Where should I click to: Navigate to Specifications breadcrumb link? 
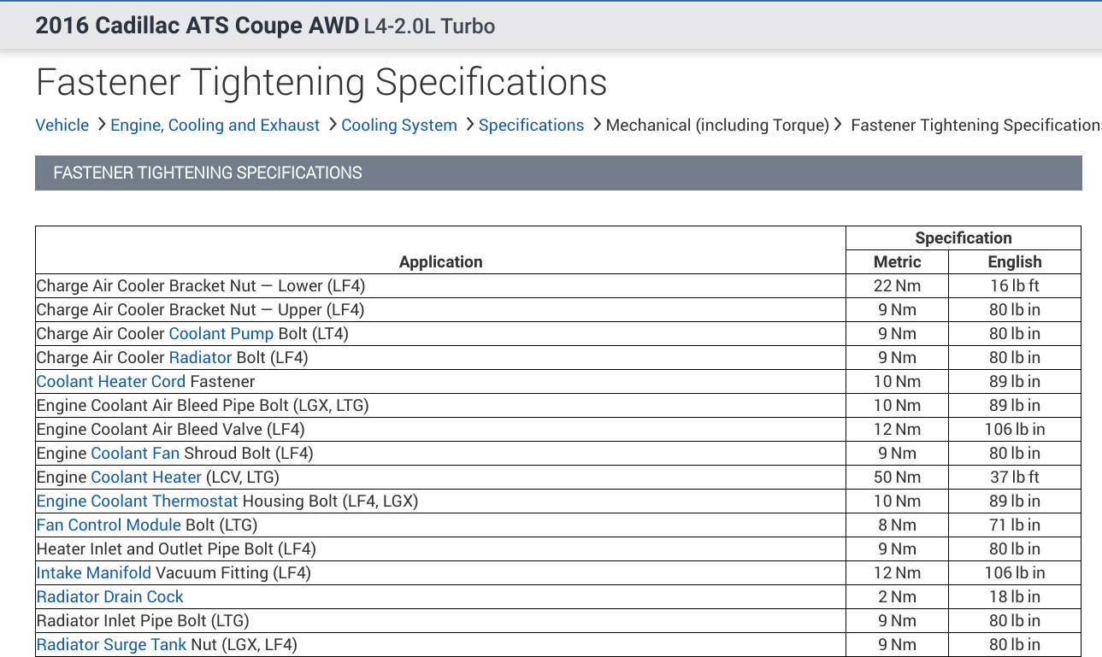[x=531, y=125]
